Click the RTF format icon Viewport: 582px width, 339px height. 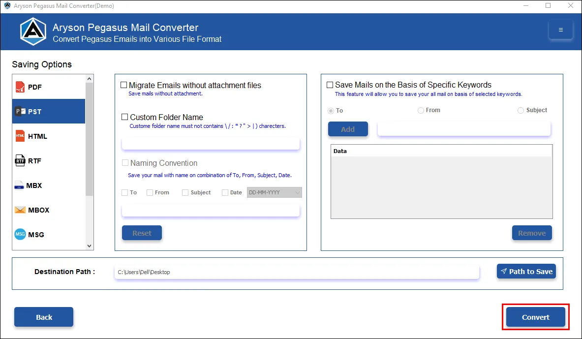[x=20, y=160]
